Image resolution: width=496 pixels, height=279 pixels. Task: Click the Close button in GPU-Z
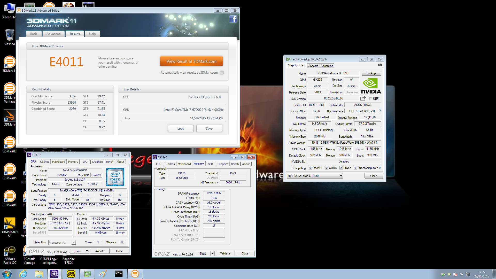click(x=374, y=176)
